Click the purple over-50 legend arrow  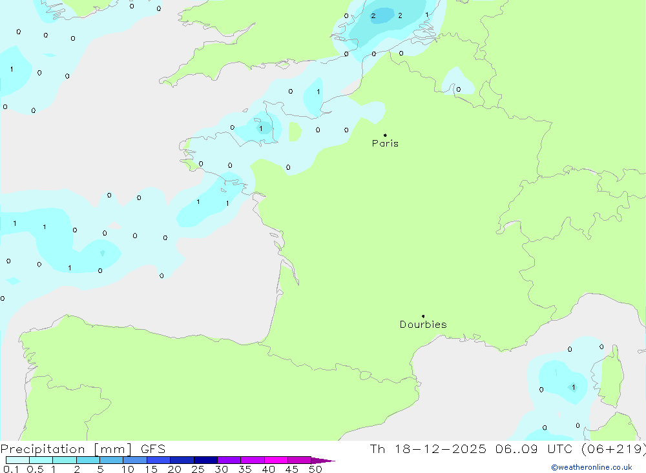(322, 460)
